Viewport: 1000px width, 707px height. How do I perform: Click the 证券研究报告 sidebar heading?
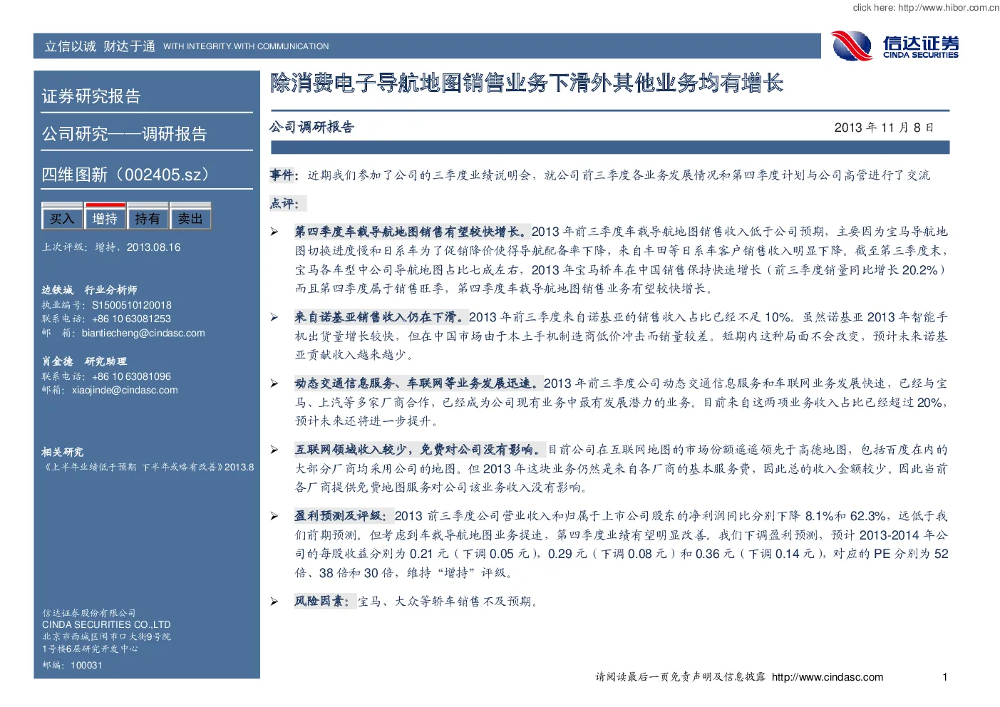coord(91,96)
